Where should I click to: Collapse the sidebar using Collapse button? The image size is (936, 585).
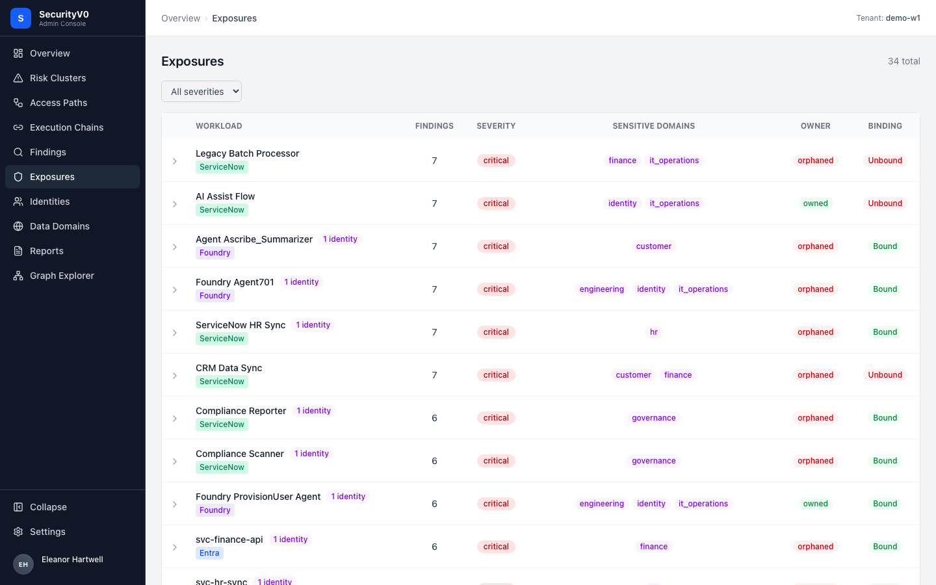point(72,507)
